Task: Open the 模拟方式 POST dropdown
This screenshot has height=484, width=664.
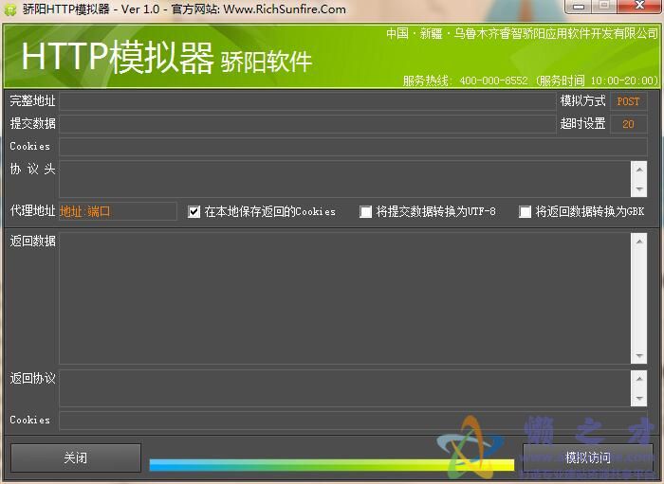Action: (x=628, y=101)
